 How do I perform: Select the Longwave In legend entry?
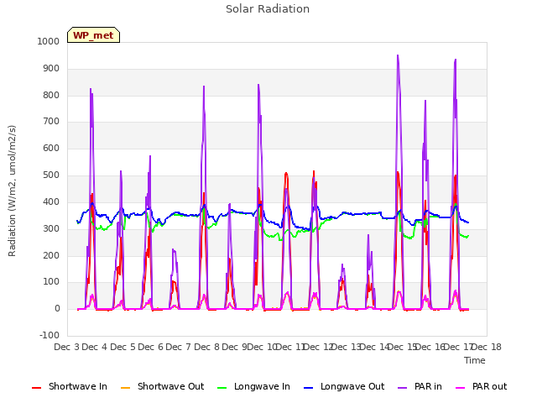tap(253, 386)
